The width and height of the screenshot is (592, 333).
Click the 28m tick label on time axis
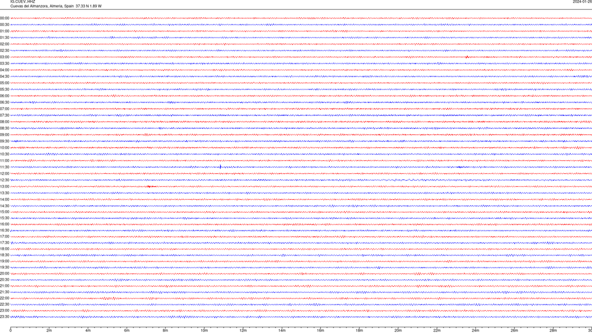click(x=553, y=331)
